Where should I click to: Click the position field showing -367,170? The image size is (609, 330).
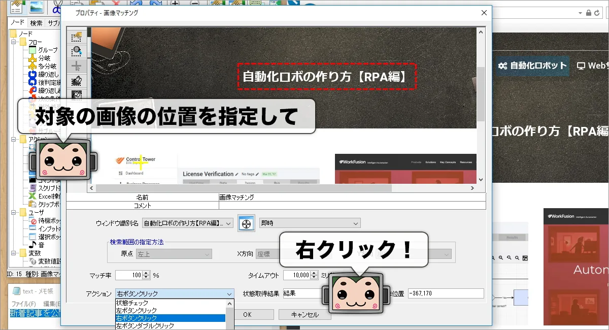pyautogui.click(x=446, y=293)
